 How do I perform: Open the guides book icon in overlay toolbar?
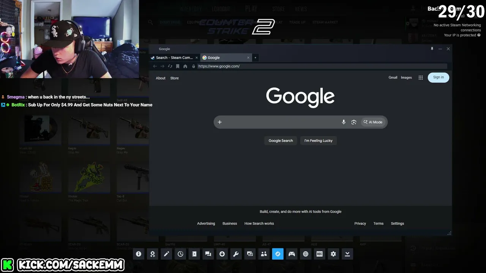pos(194,254)
